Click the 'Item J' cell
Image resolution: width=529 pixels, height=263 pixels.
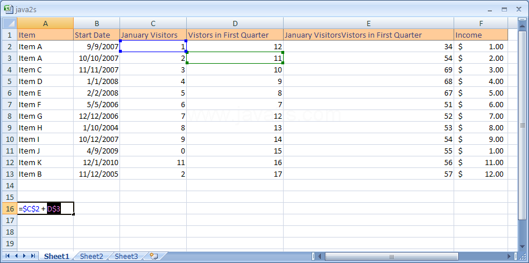[x=45, y=151]
